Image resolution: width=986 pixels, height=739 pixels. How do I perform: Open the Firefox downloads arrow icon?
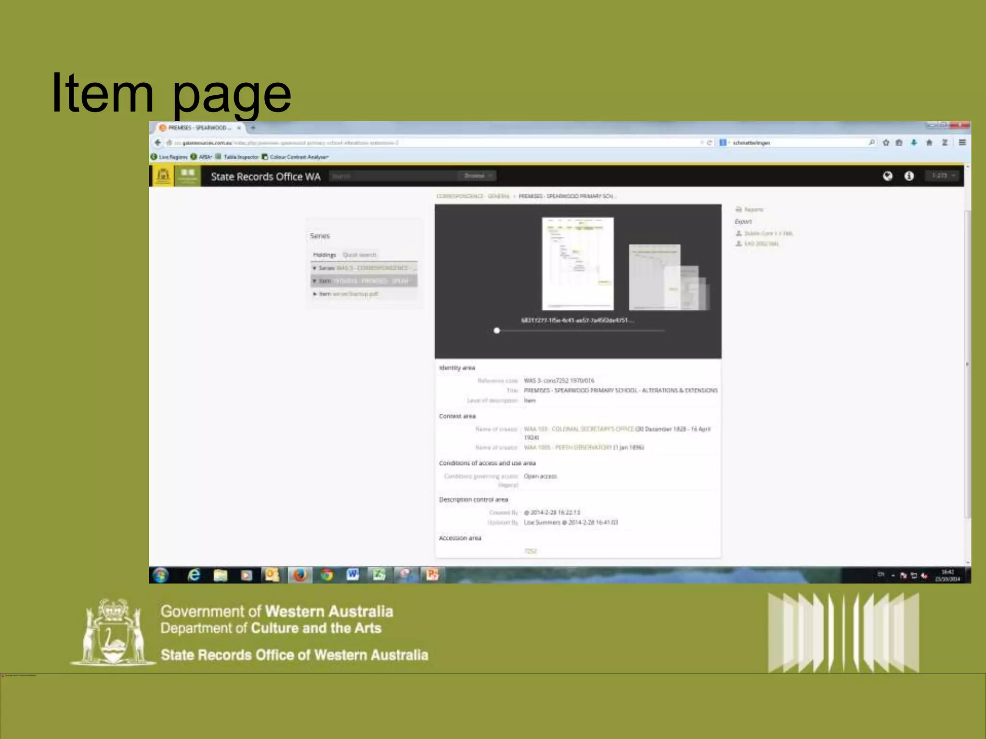[x=914, y=142]
